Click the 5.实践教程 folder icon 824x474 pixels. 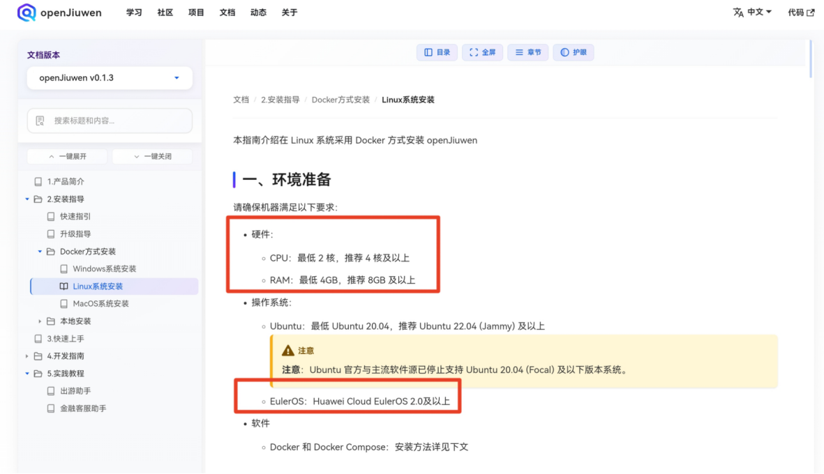(x=38, y=373)
